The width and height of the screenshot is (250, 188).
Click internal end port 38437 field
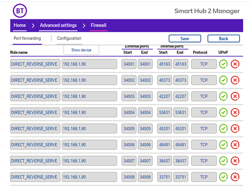tap(181, 160)
